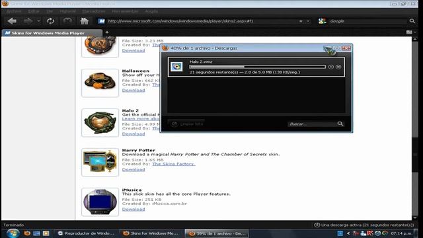Click the system tray clock 07:14 p.m.
The image size is (423, 238).
(x=401, y=233)
